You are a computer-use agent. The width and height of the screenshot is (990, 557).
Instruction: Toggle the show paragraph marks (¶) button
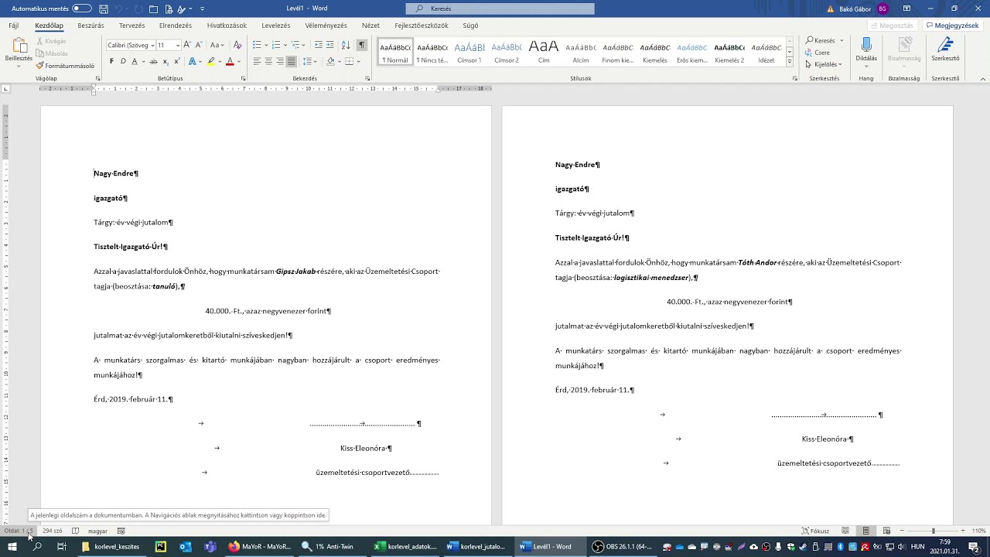tap(361, 45)
